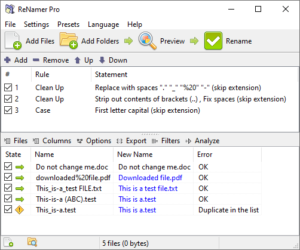
Task: Click new name 'This is a test file.txt'
Action: (148, 189)
